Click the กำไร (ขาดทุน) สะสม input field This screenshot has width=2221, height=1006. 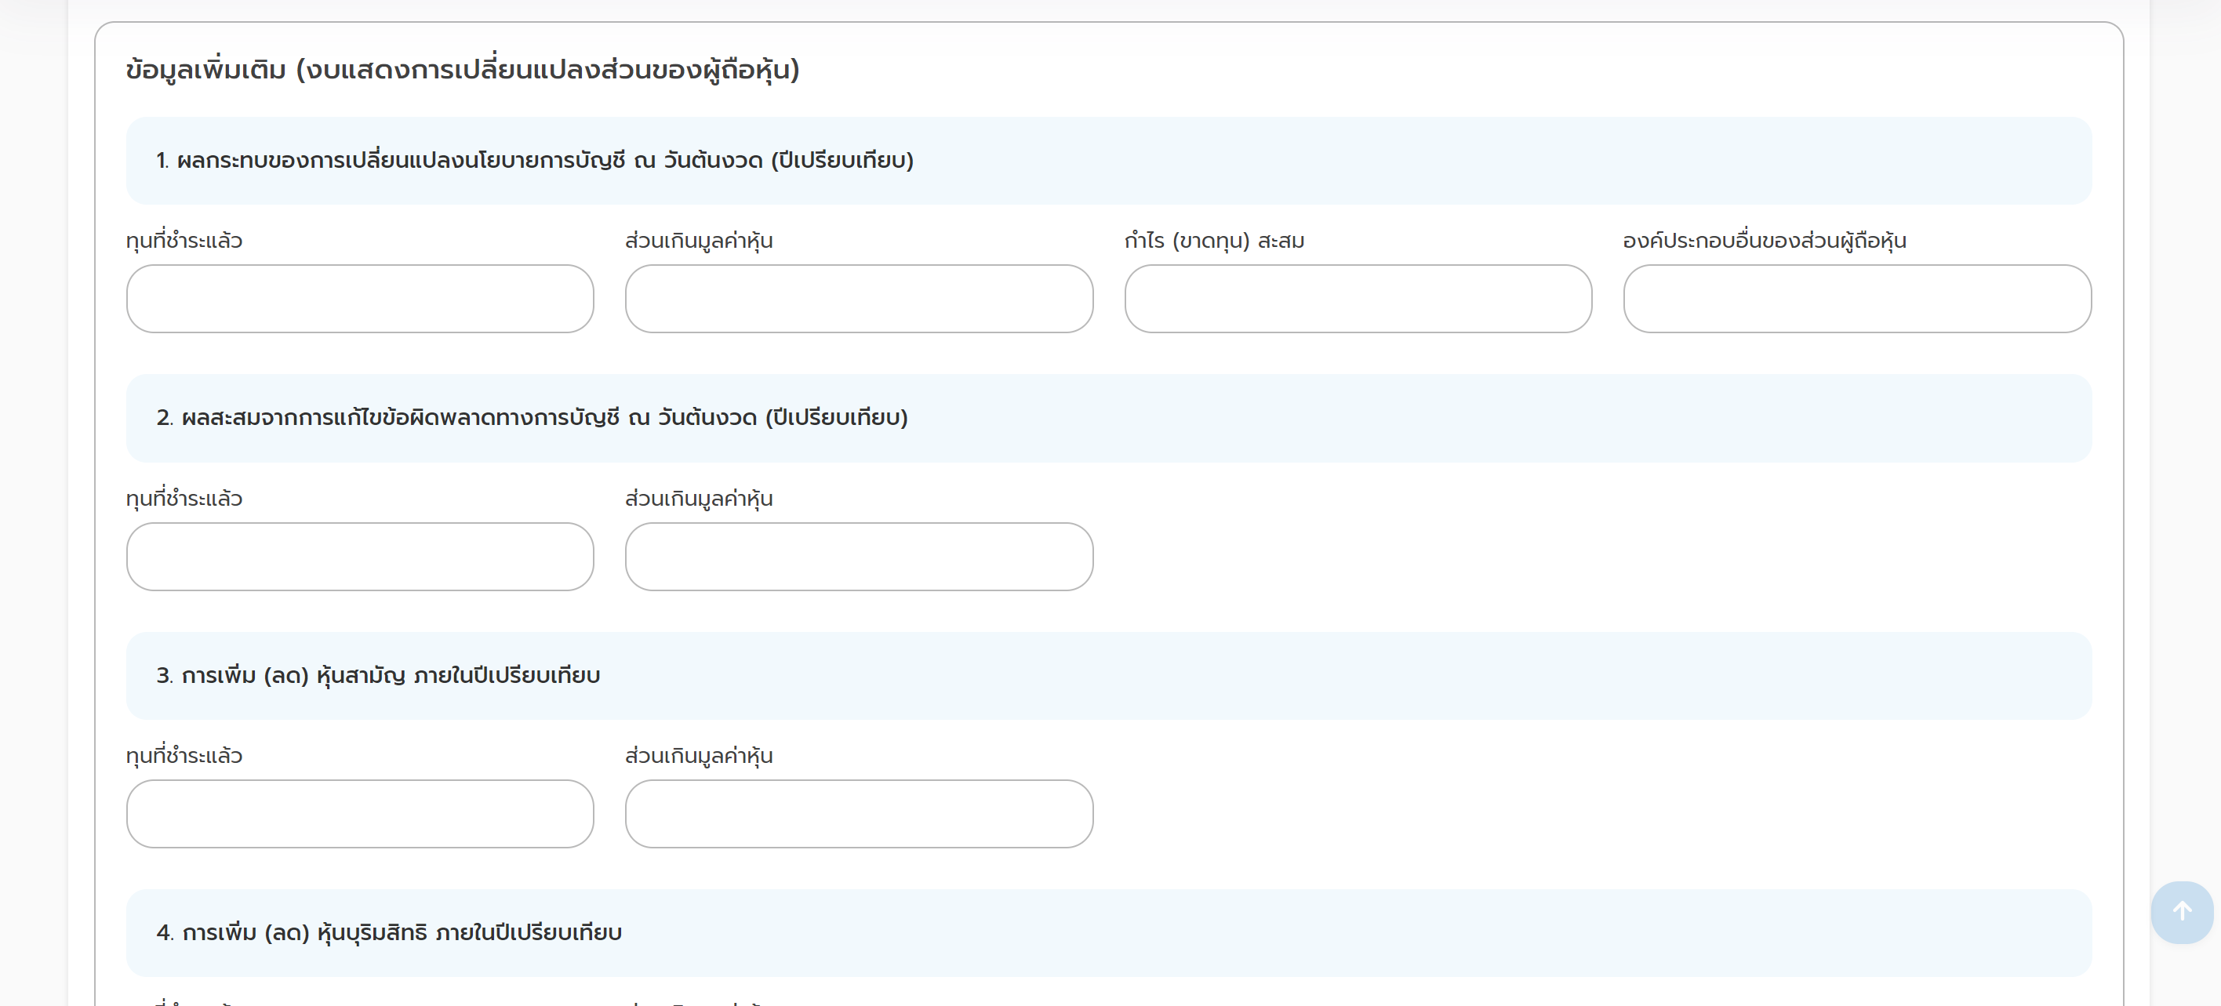pos(1357,298)
